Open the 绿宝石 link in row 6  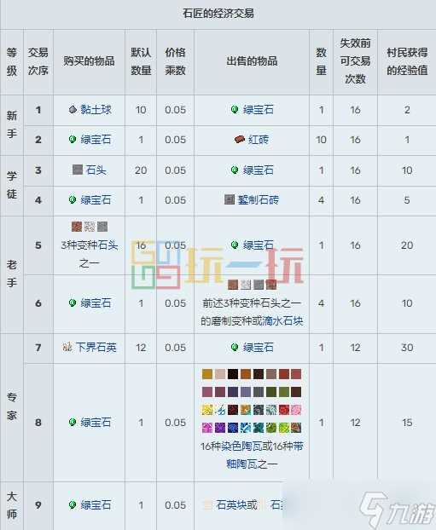coord(96,302)
